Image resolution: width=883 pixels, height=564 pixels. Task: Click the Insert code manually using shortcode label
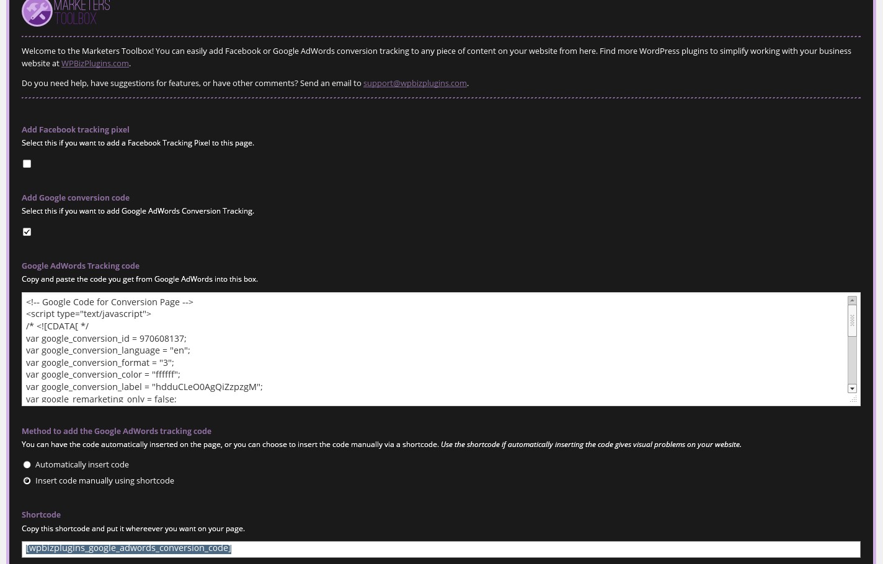tap(105, 480)
